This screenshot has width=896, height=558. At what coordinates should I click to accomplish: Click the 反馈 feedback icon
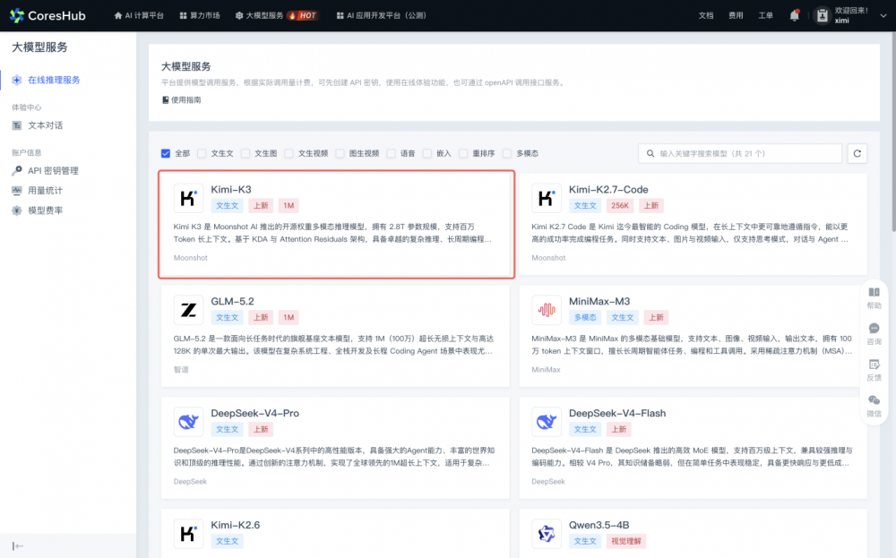coord(874,365)
